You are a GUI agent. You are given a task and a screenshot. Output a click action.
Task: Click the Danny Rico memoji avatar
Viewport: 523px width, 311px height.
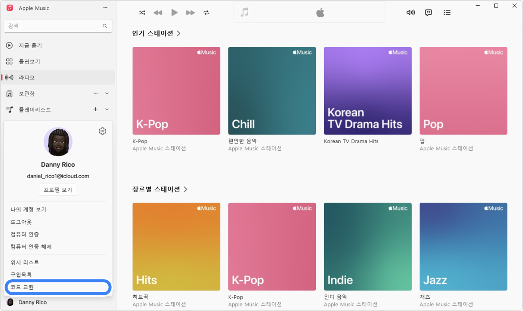[58, 142]
